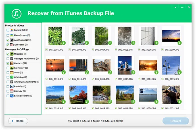Viewport: 196px width, 130px height.
Task: Uncheck the App Videos checkbox
Action: point(8,45)
